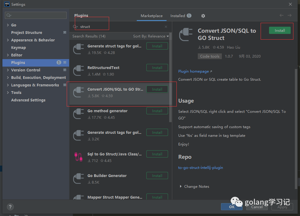The width and height of the screenshot is (300, 216).
Task: Click the Project Structure scope icon
Action: coord(65,32)
